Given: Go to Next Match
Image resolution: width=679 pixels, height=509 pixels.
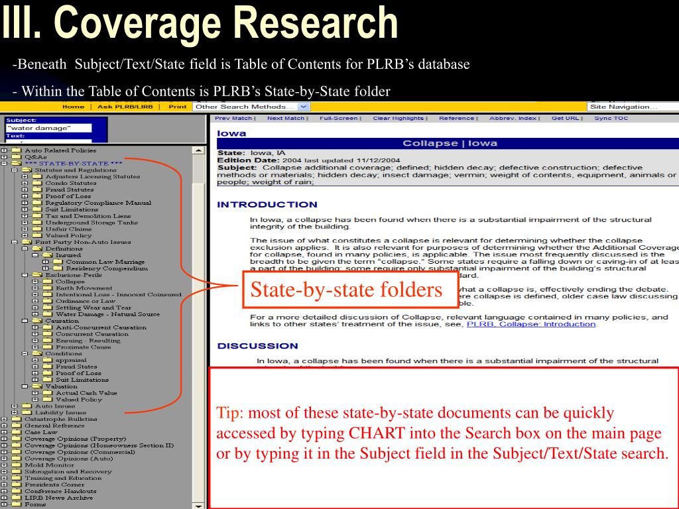Looking at the screenshot, I should [x=286, y=118].
